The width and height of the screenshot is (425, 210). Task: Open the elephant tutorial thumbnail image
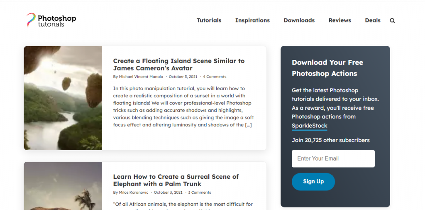63,186
